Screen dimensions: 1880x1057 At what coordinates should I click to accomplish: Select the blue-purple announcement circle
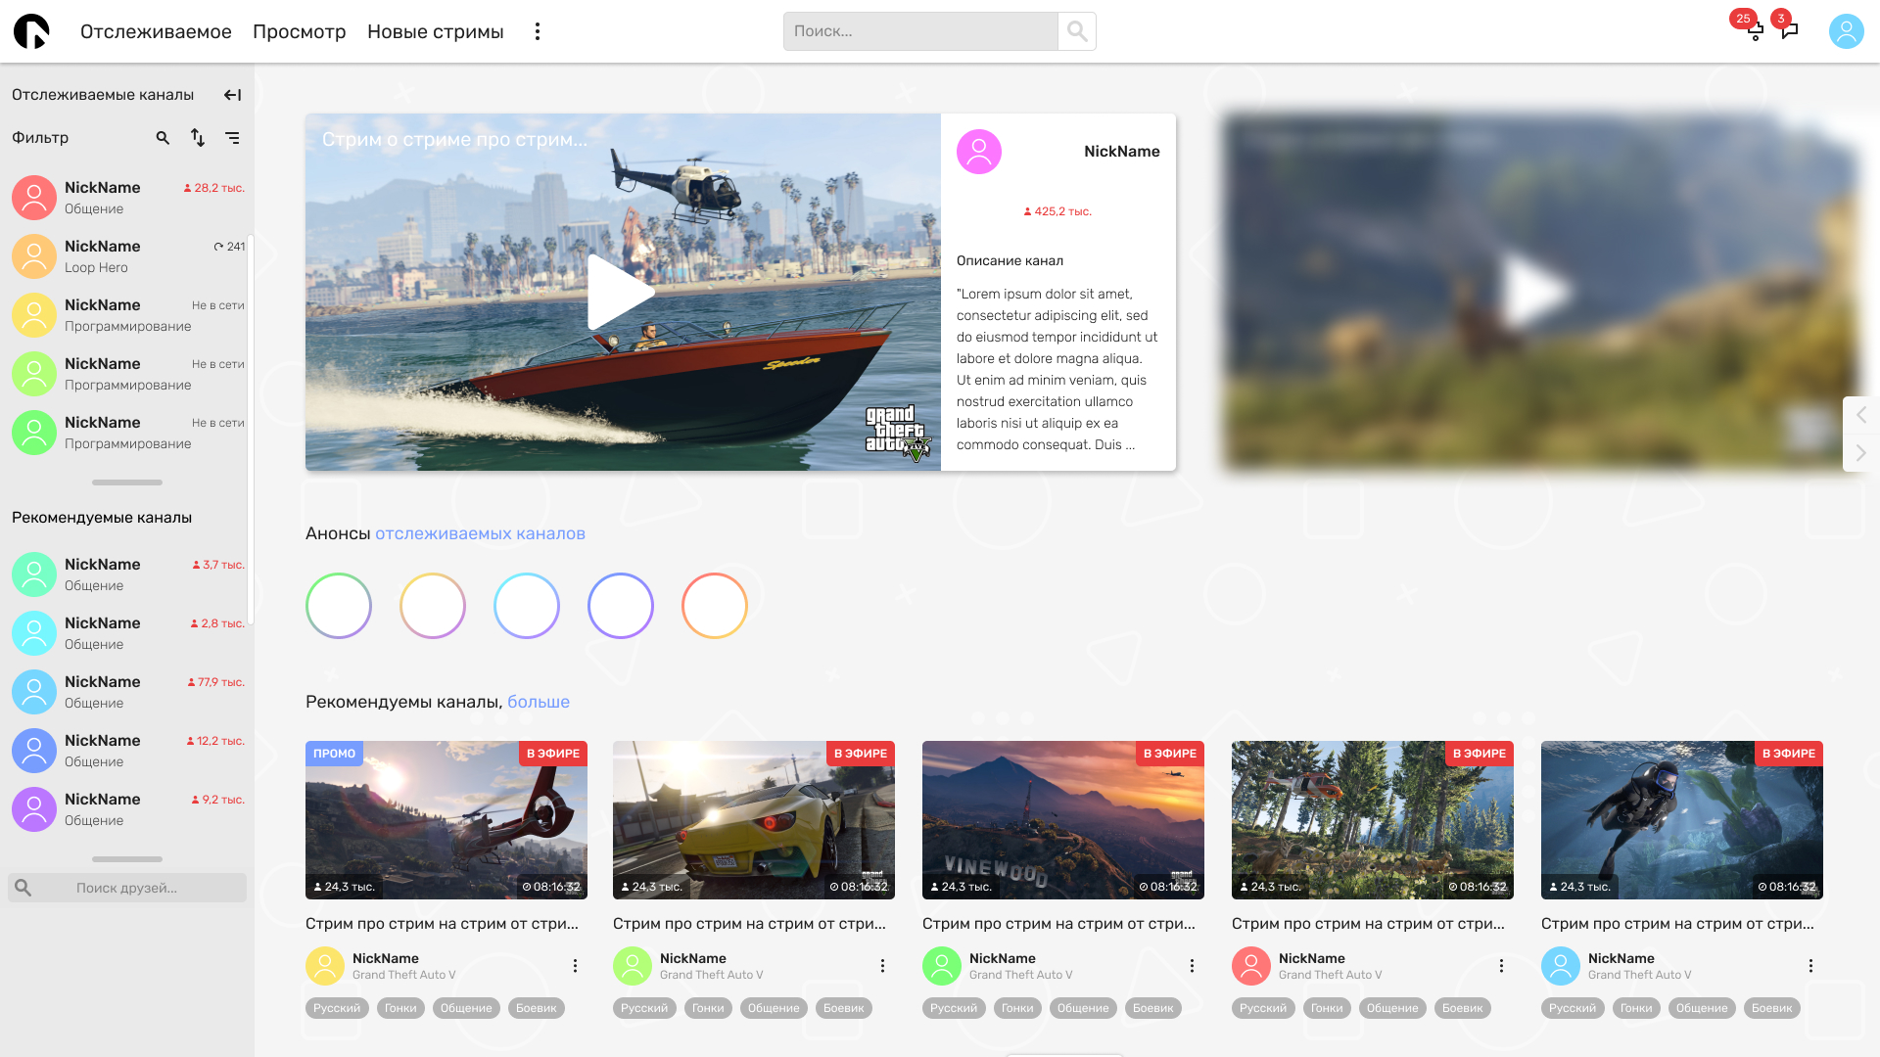(621, 606)
